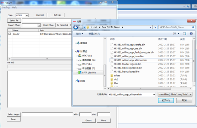Screen dimensions: 197x128
Task: Sort by the 修改日期 column header
Action: pos(163,39)
